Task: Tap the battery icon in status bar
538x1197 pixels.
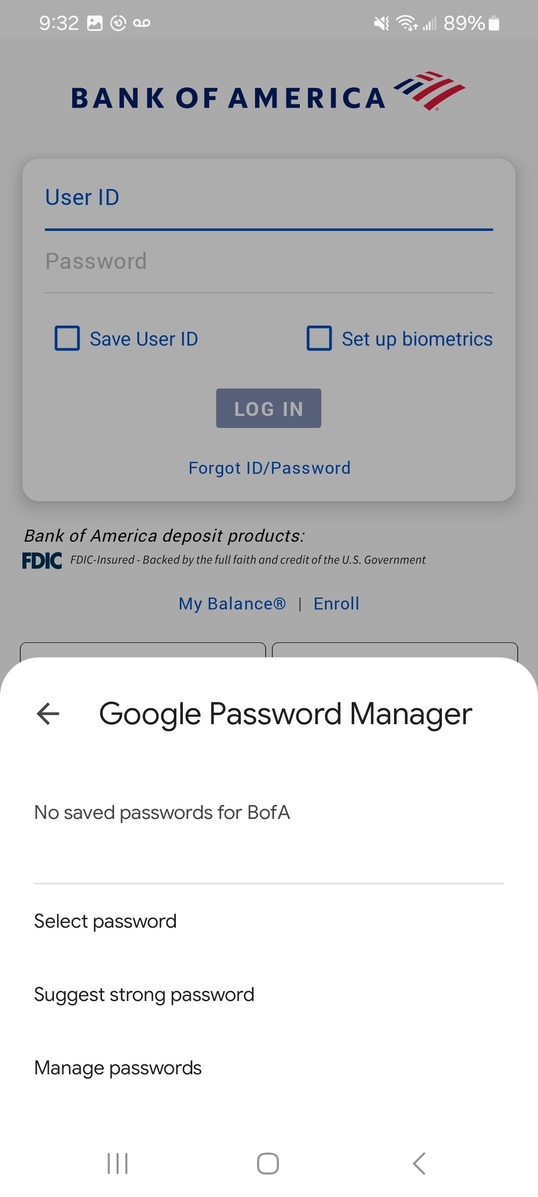Action: [x=494, y=23]
